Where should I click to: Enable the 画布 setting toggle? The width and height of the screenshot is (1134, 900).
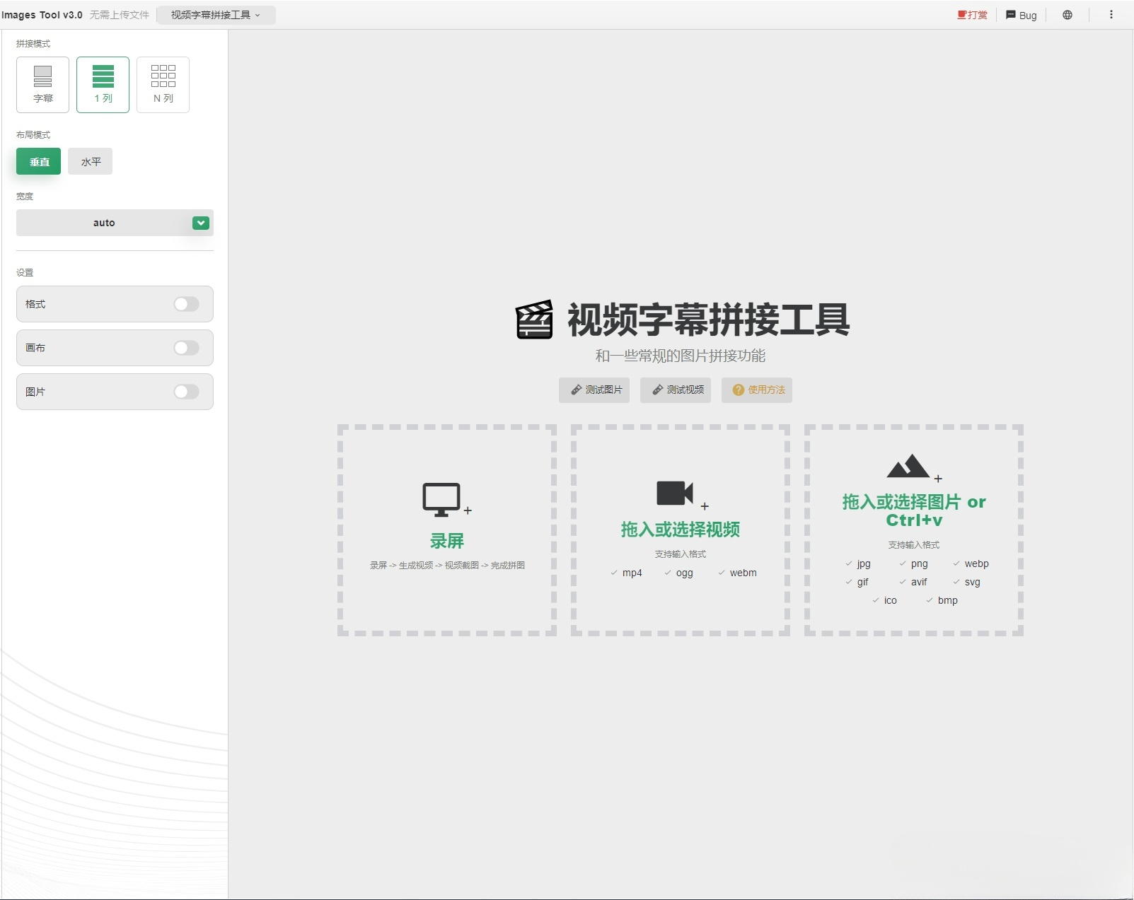pos(186,348)
